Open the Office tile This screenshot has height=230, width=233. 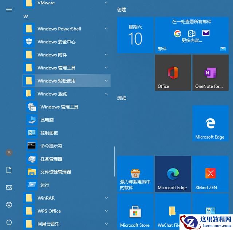pyautogui.click(x=173, y=72)
